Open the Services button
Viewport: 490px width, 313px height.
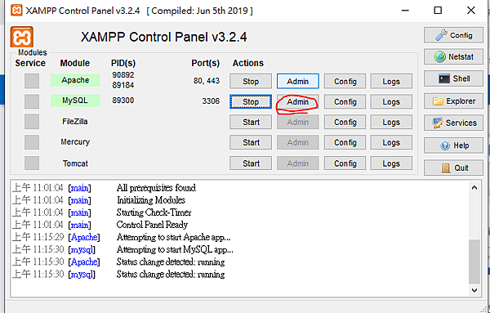(x=453, y=123)
